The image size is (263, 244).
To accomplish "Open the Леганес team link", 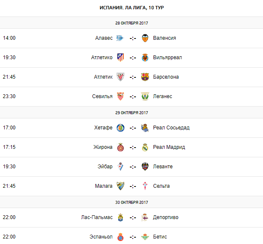I will point(162,96).
